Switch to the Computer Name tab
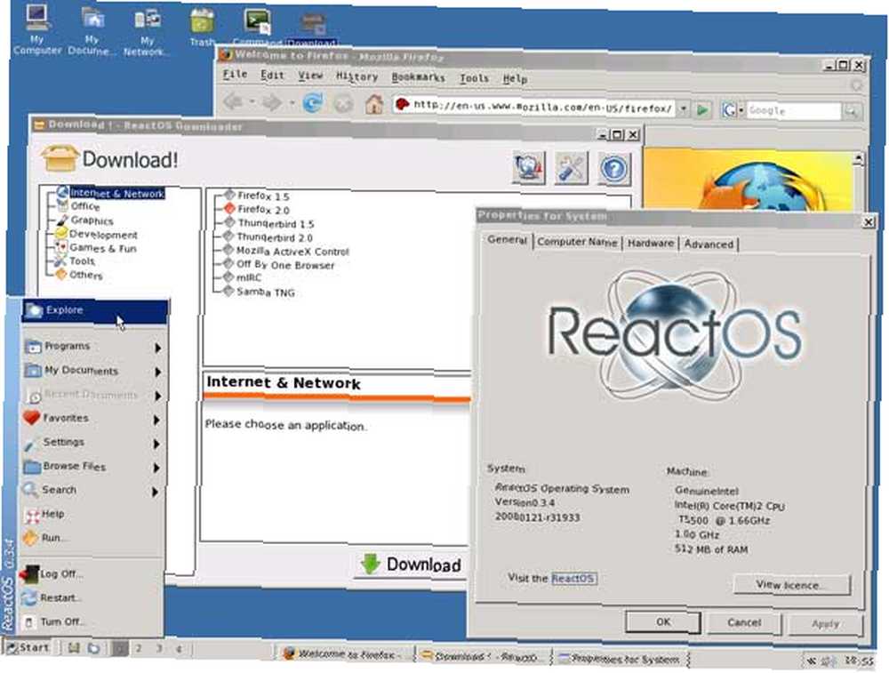889x673 pixels. pyautogui.click(x=577, y=242)
